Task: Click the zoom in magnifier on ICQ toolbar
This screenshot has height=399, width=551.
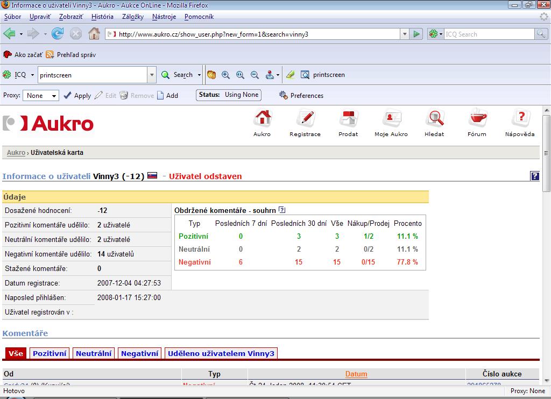Action: click(225, 75)
